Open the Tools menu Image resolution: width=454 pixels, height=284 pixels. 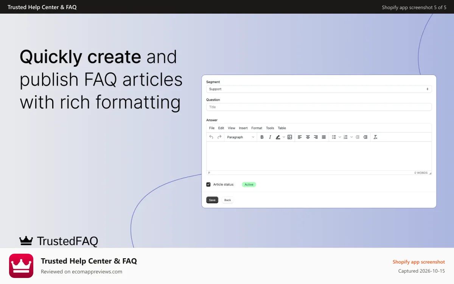(x=270, y=128)
